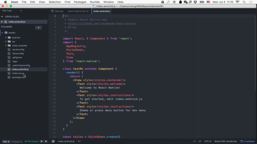Expand the android folder
Image resolution: width=257 pixels, height=144 pixels.
[x=6, y=38]
